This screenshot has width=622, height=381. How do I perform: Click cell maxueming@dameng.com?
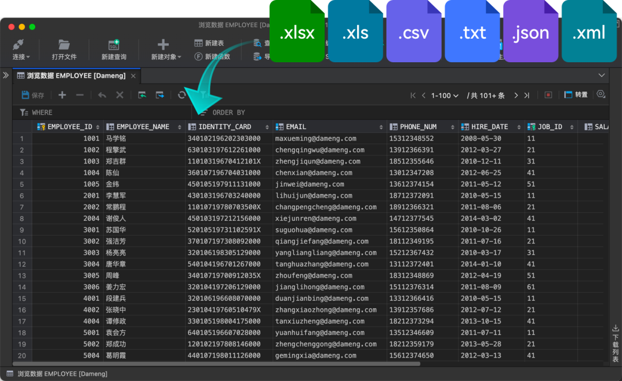click(316, 138)
